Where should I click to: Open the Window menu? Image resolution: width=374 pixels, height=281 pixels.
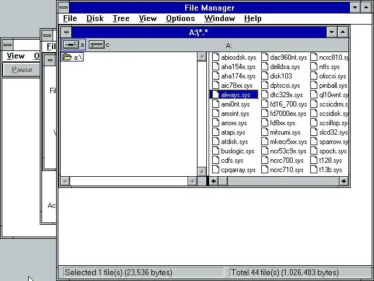220,18
